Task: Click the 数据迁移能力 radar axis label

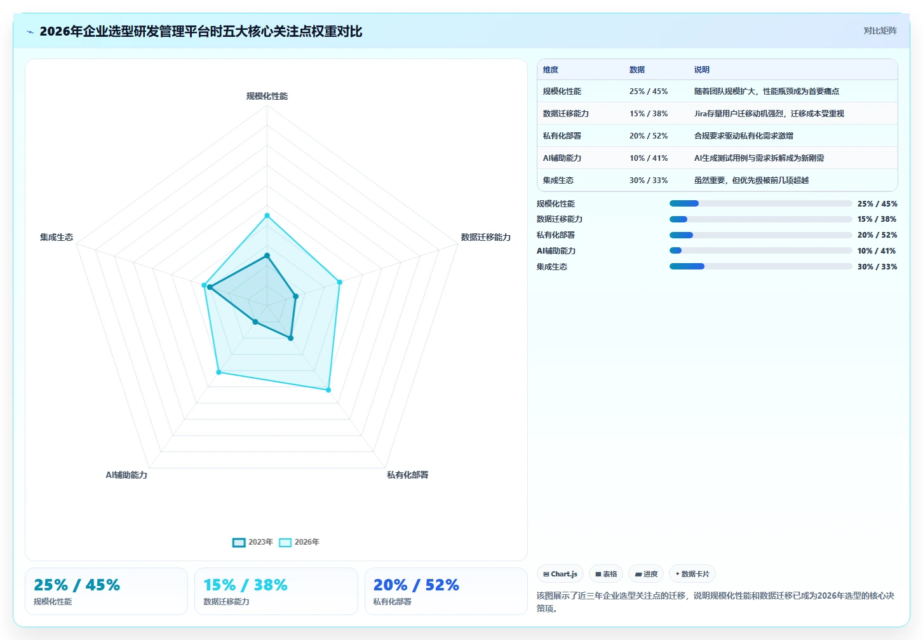Action: click(x=486, y=237)
